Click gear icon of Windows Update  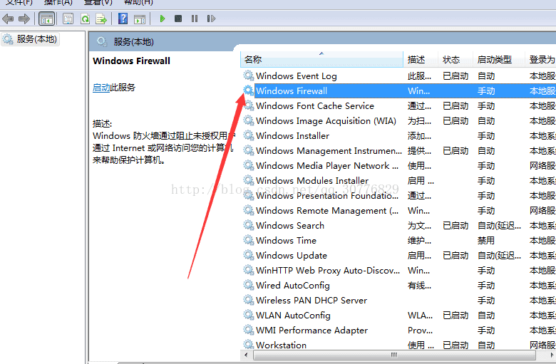click(x=249, y=255)
